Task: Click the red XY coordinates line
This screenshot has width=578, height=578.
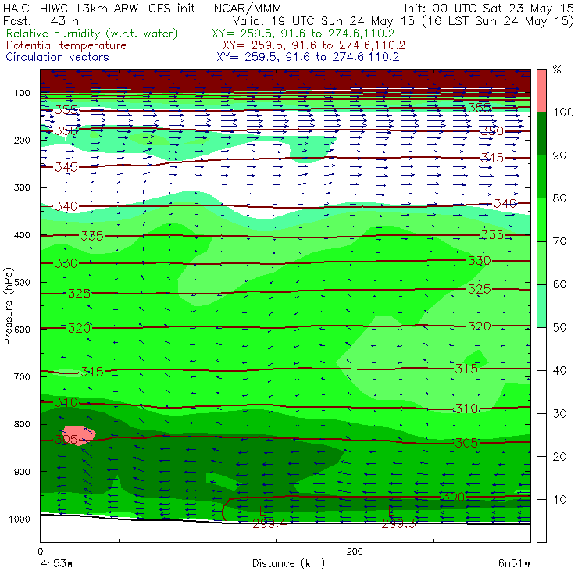Action: (314, 45)
